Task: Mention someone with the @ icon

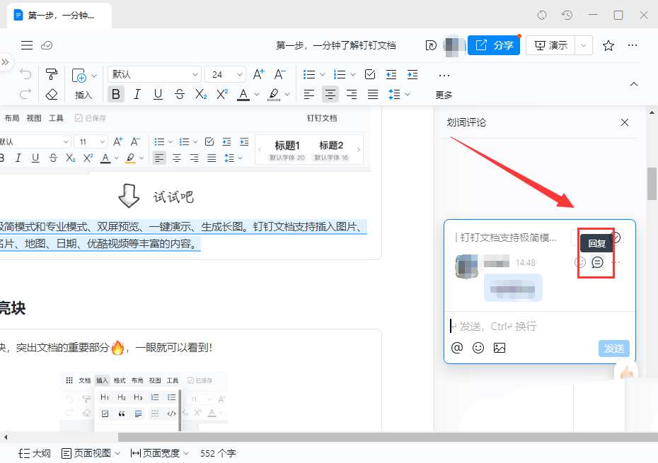Action: tap(457, 348)
